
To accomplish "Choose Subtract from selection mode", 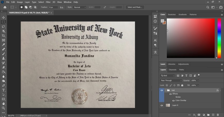I will [31, 7].
